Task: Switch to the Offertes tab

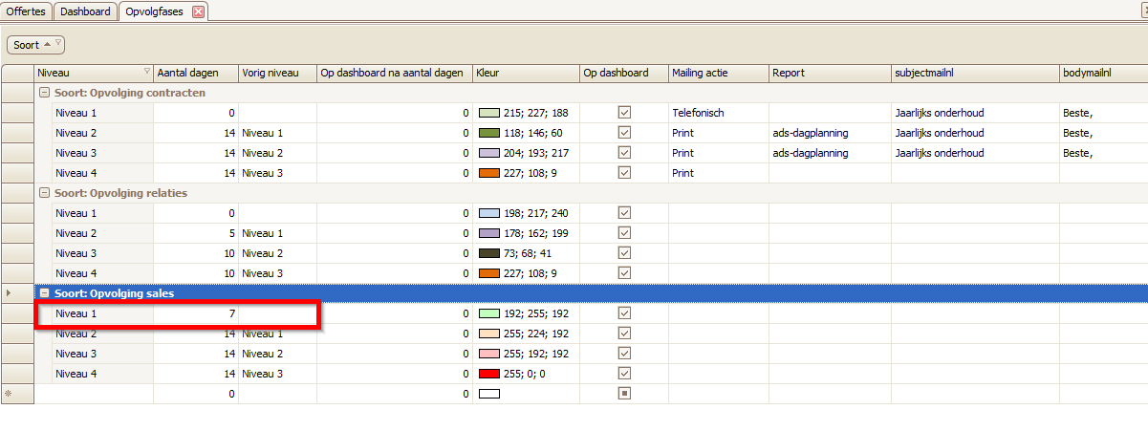Action: [26, 11]
